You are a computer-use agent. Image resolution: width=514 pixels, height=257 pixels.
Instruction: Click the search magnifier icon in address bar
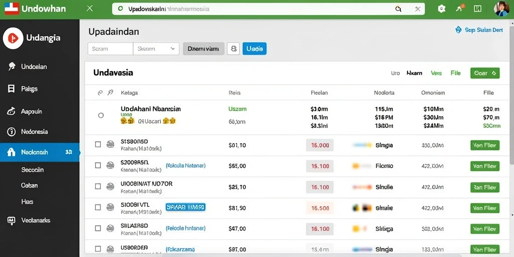coord(398,9)
